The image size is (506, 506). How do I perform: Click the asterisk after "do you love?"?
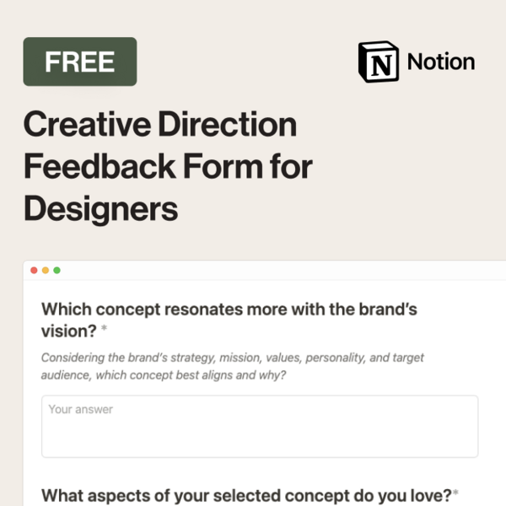coord(455,493)
